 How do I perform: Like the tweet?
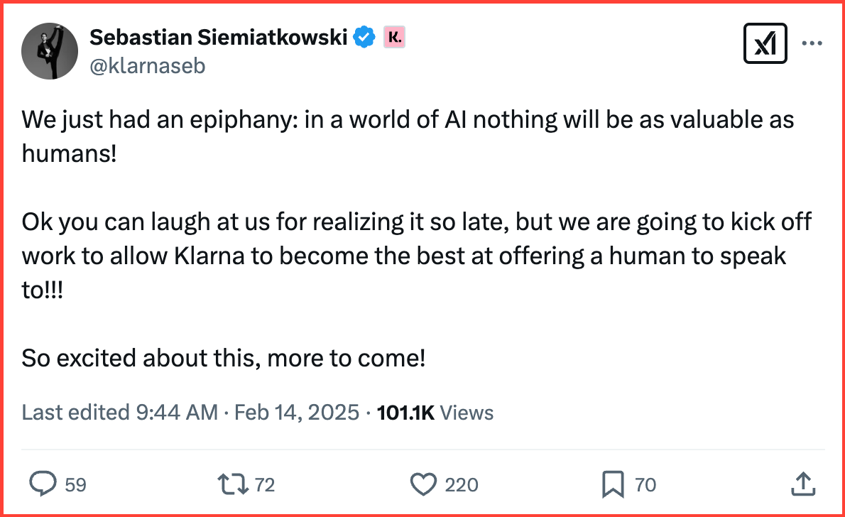click(x=422, y=484)
